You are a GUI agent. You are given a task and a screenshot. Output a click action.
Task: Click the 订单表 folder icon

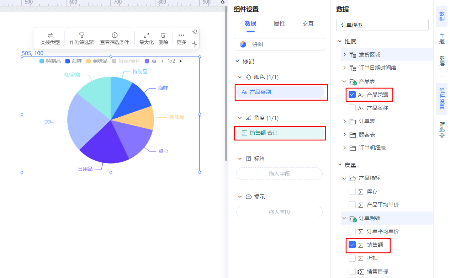tap(353, 121)
